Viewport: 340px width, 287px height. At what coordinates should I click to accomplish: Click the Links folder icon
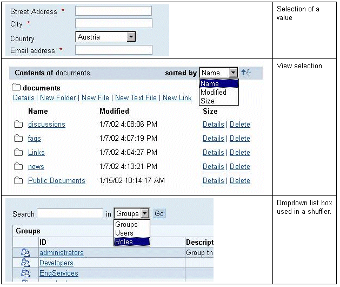coord(18,153)
